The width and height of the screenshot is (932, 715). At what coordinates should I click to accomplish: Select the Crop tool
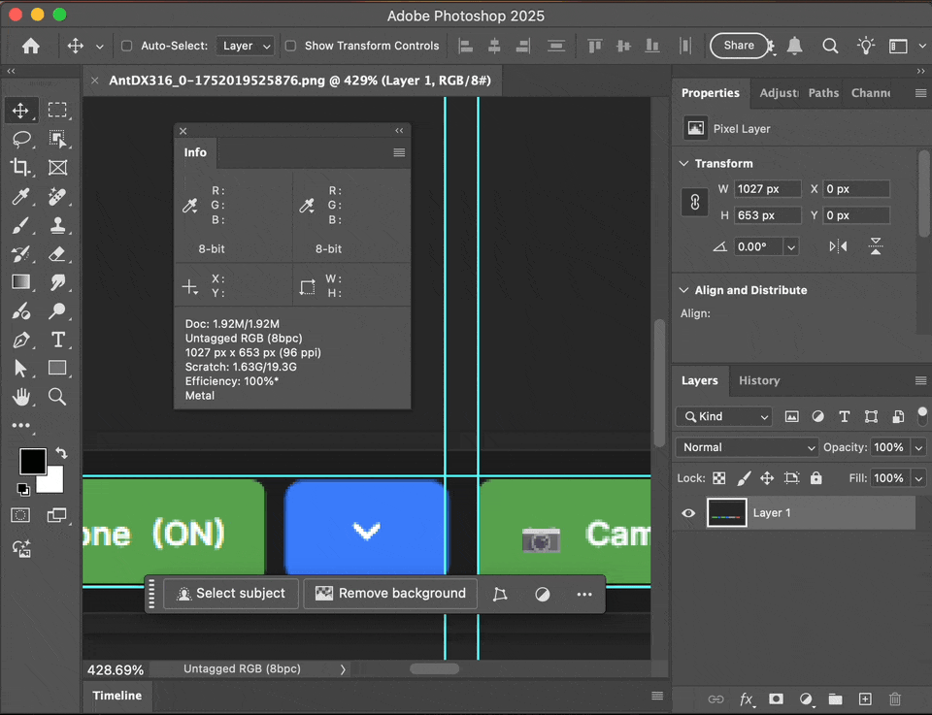pyautogui.click(x=21, y=167)
